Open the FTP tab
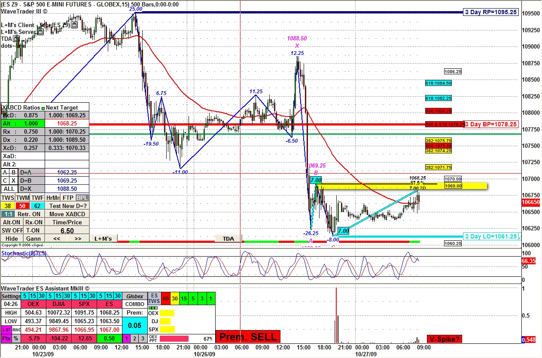Screen dimensions: 542x358 coord(68,198)
